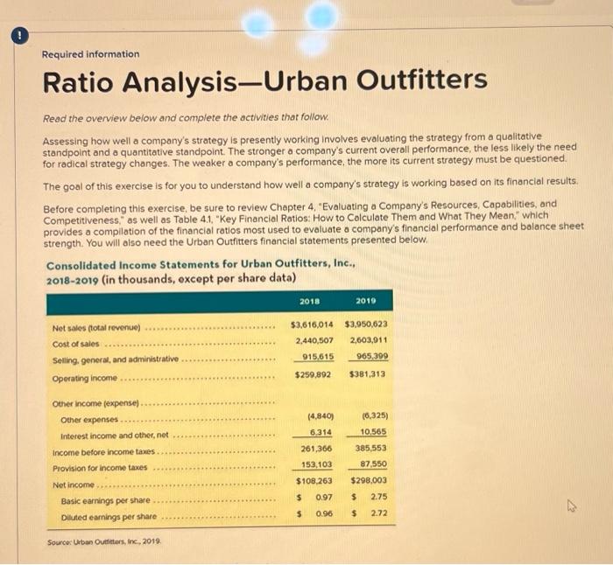Click the 'Cost of sales' row label
Viewport: 613px width, 565px height.
(x=76, y=344)
